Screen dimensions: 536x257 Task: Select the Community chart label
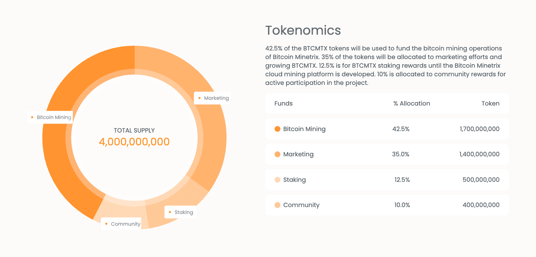[121, 224]
